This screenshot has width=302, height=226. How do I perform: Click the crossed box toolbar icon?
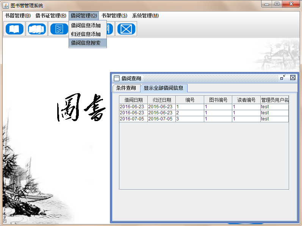pyautogui.click(x=126, y=29)
